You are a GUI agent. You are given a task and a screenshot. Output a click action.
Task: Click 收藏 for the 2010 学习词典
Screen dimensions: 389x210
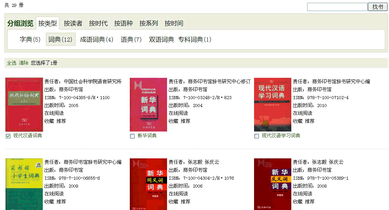pos(298,121)
